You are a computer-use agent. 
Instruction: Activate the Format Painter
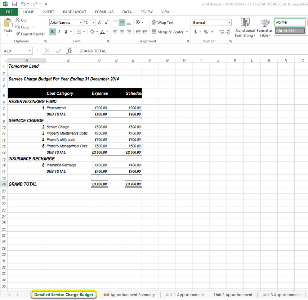pyautogui.click(x=30, y=34)
